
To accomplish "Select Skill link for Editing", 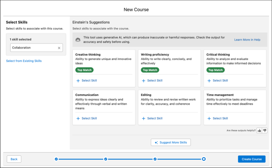I will point(155,118).
